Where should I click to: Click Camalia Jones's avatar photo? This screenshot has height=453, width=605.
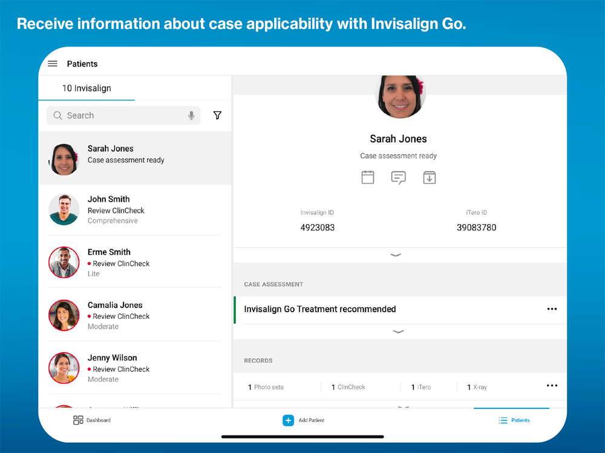[x=64, y=315]
